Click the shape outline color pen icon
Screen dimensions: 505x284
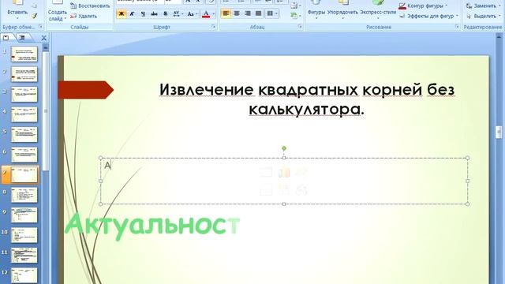point(402,6)
